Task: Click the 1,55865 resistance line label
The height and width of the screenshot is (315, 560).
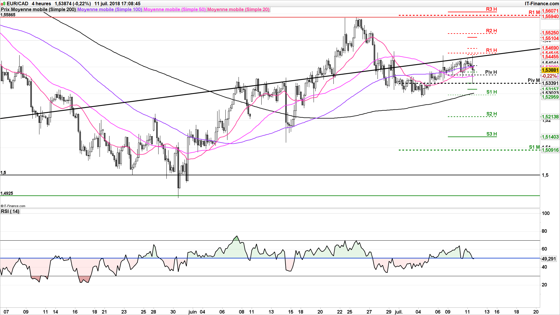Action: 8,15
